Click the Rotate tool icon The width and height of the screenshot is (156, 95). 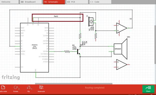pyautogui.click(x=16, y=87)
